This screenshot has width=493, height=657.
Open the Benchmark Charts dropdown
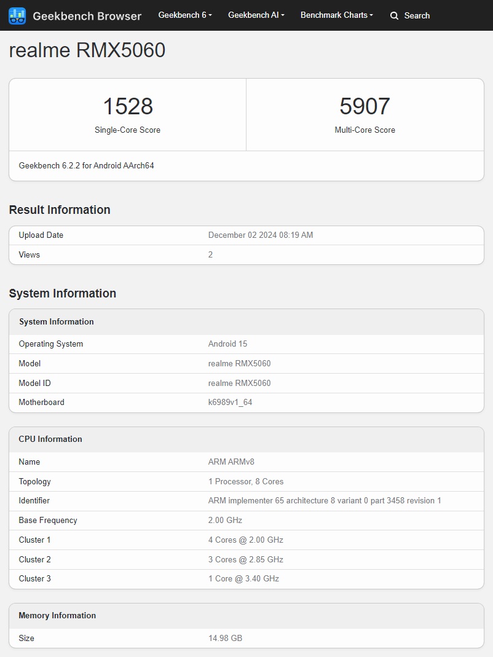tap(336, 15)
